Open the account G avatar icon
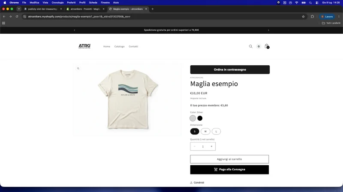This screenshot has height=192, width=343. [x=259, y=47]
